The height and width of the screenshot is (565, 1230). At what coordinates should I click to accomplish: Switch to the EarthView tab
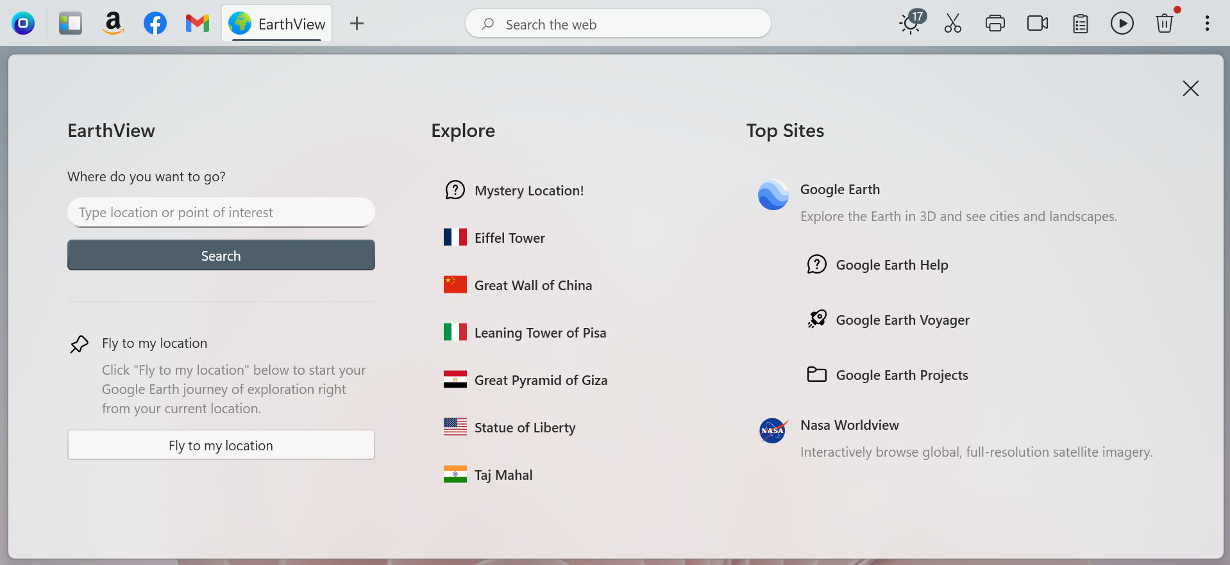(277, 24)
